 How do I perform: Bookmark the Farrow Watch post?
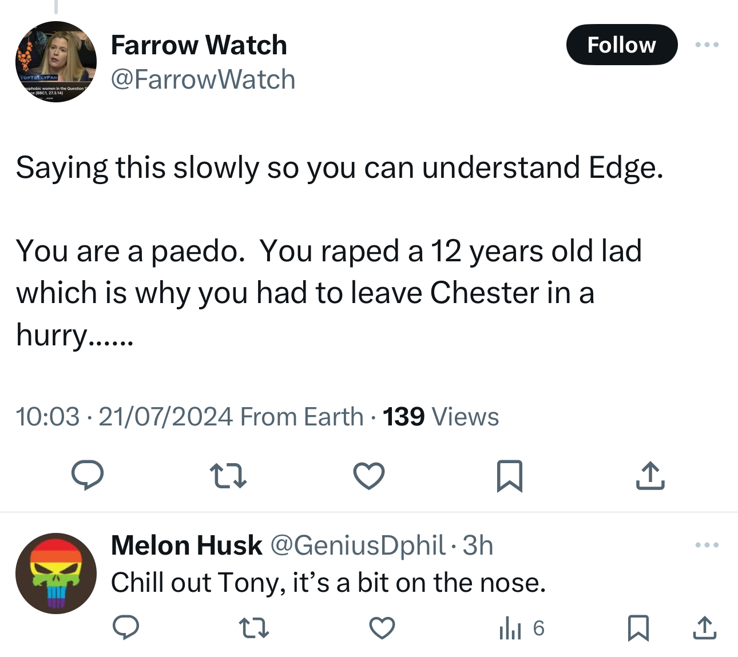coord(509,476)
